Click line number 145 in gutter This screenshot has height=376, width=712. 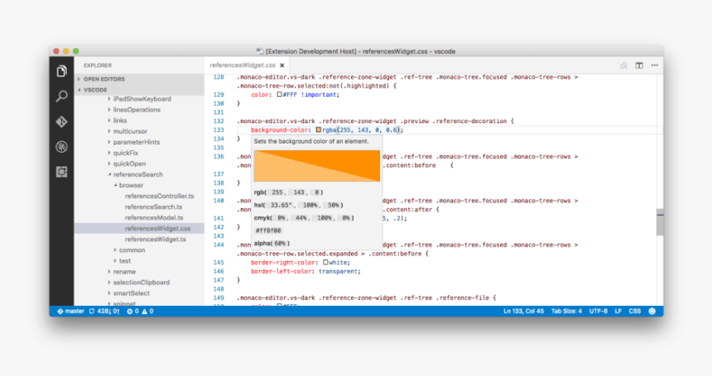pos(219,263)
